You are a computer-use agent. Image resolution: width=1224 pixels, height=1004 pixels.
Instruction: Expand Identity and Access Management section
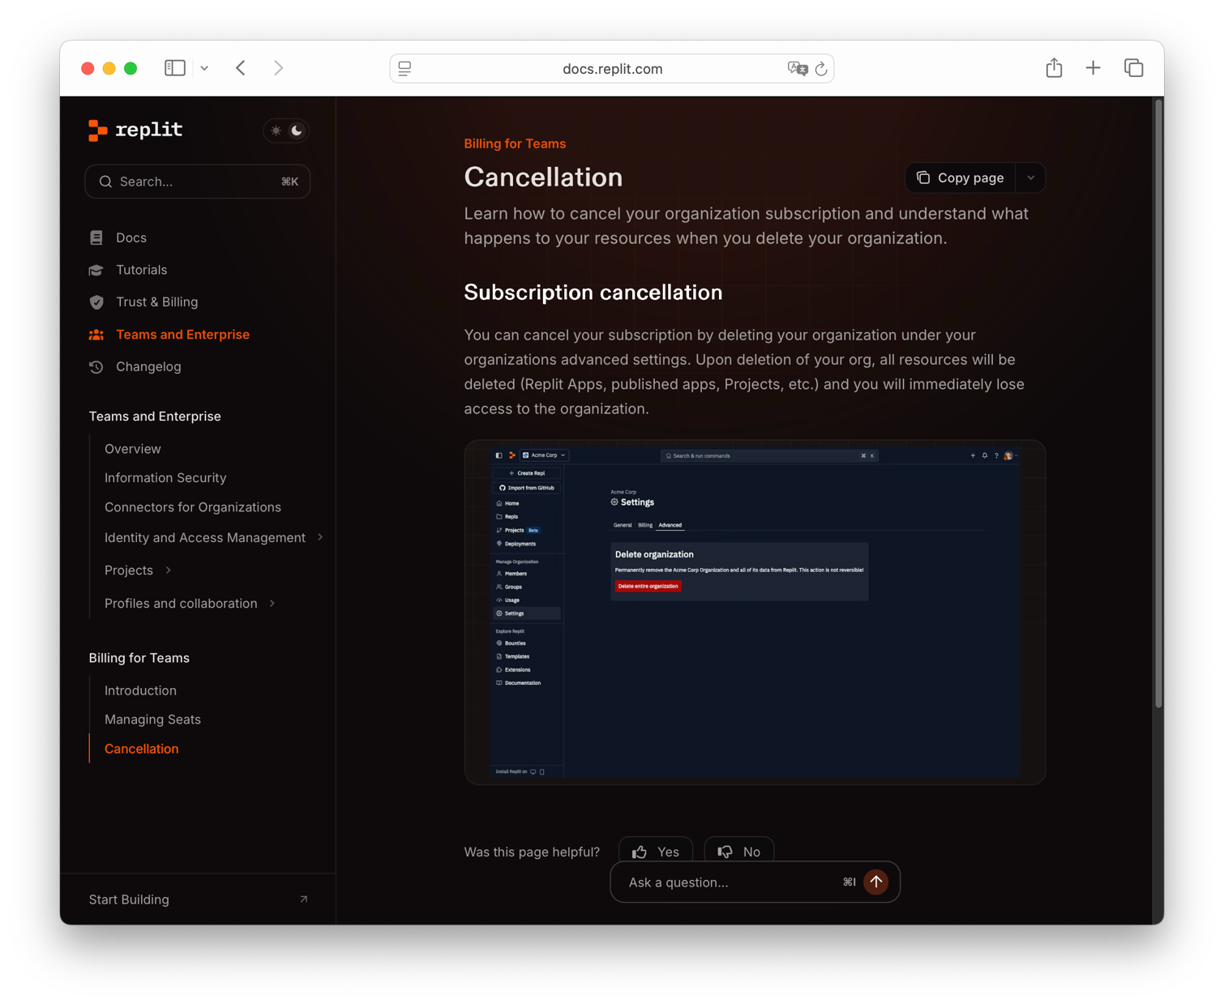tap(320, 537)
